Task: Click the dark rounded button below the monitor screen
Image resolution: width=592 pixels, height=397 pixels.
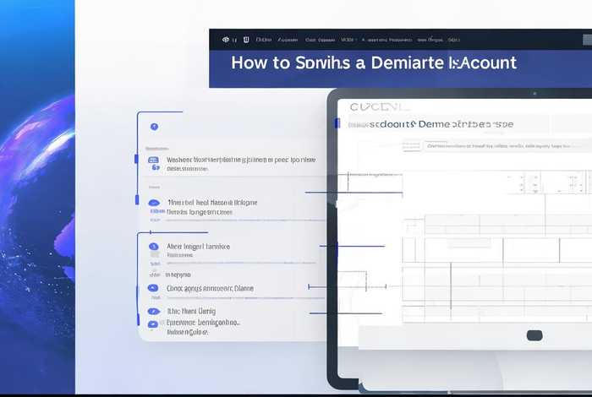Action: 534,335
